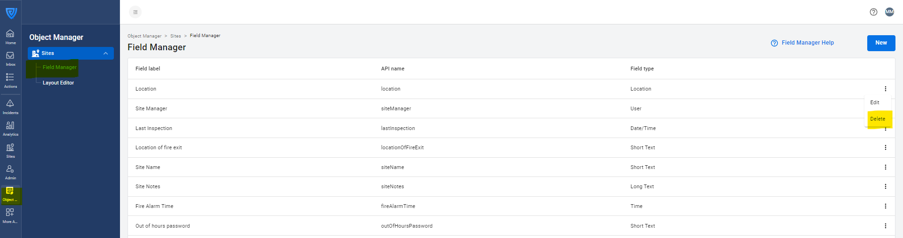The width and height of the screenshot is (903, 238).
Task: Select Layout Editor in the Sites tree
Action: (x=58, y=83)
